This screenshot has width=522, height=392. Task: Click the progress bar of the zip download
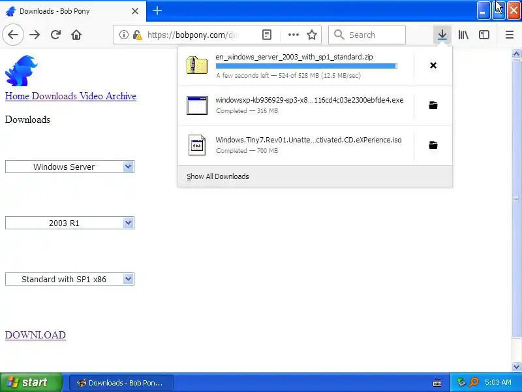pos(306,66)
